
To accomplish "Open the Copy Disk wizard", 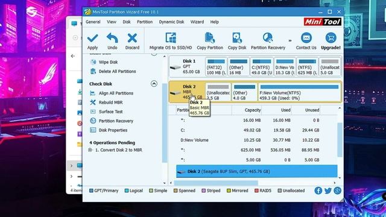I will click(x=237, y=41).
